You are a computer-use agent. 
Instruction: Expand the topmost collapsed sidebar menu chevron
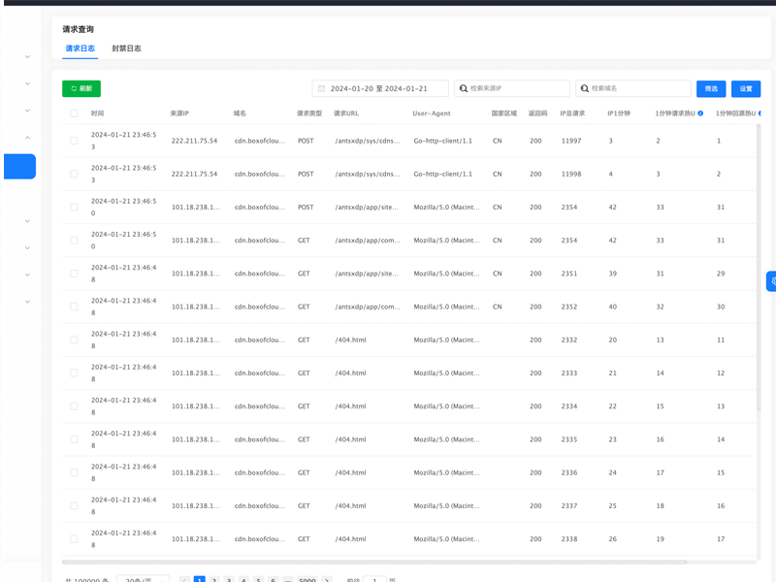pyautogui.click(x=27, y=56)
